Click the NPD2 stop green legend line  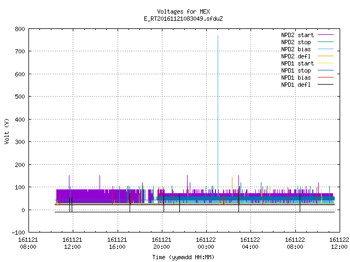pyautogui.click(x=325, y=42)
